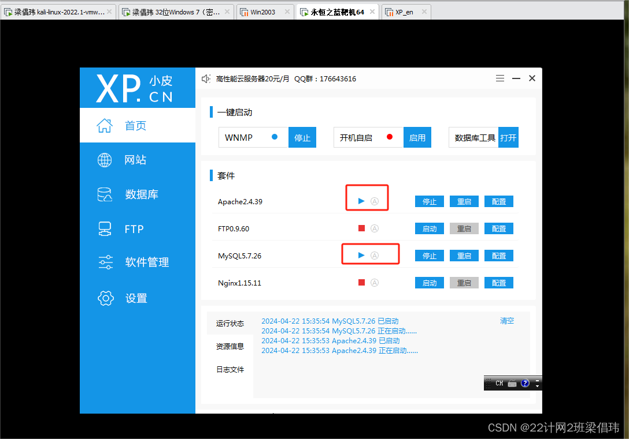The width and height of the screenshot is (629, 439).
Task: Start FTP0.9.60 with 启动
Action: point(429,228)
